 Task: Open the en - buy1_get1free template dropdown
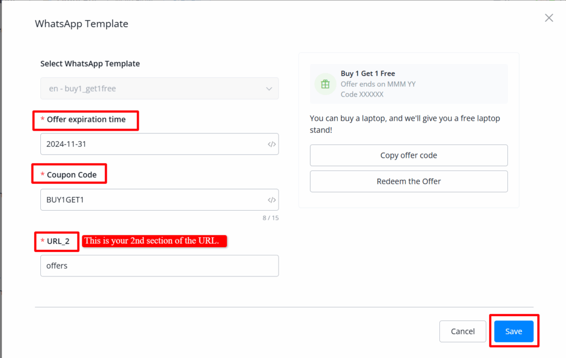(159, 88)
